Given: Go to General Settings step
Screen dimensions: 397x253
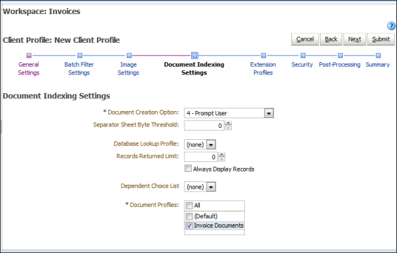Looking at the screenshot, I should coord(29,68).
